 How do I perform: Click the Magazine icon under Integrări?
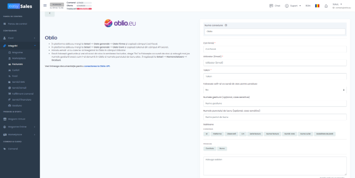tap(10, 52)
